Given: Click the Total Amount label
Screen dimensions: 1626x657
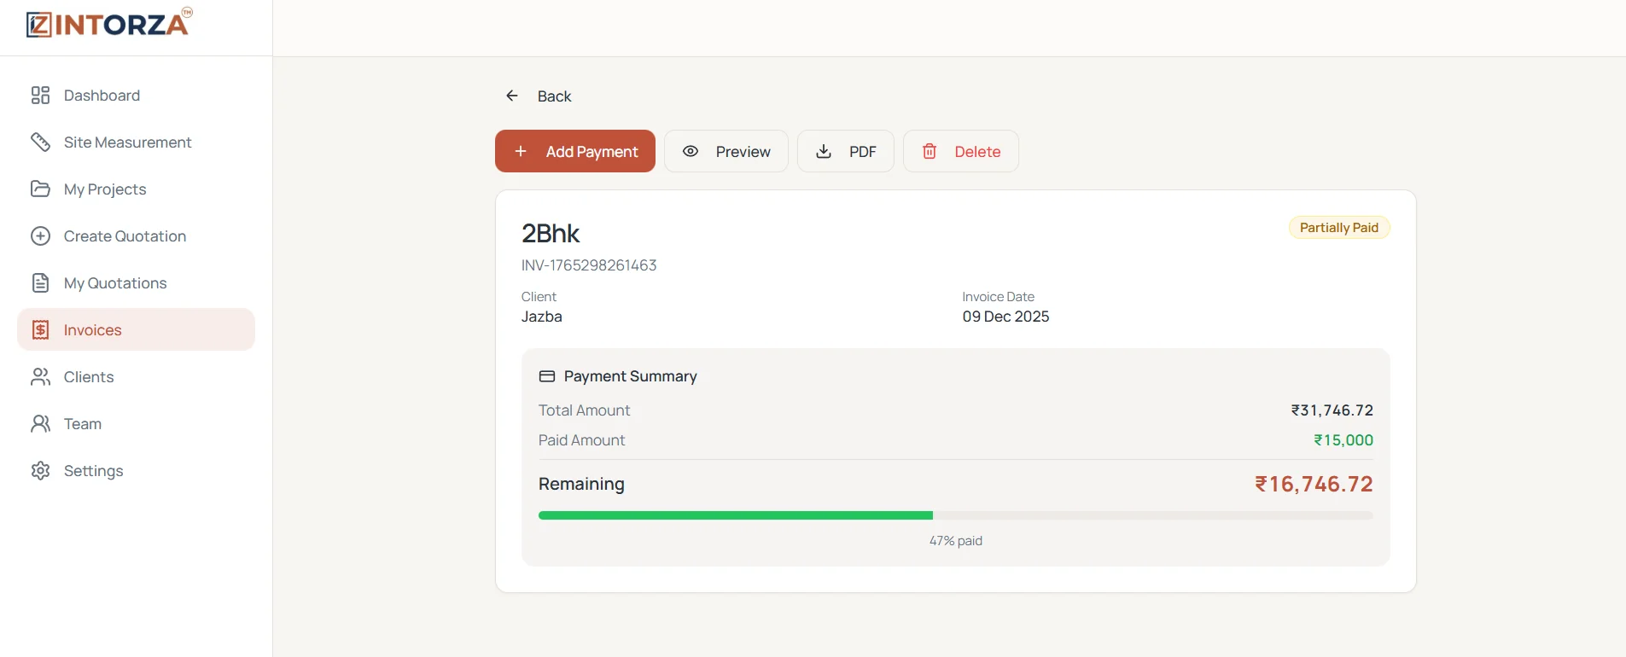Looking at the screenshot, I should [x=585, y=410].
